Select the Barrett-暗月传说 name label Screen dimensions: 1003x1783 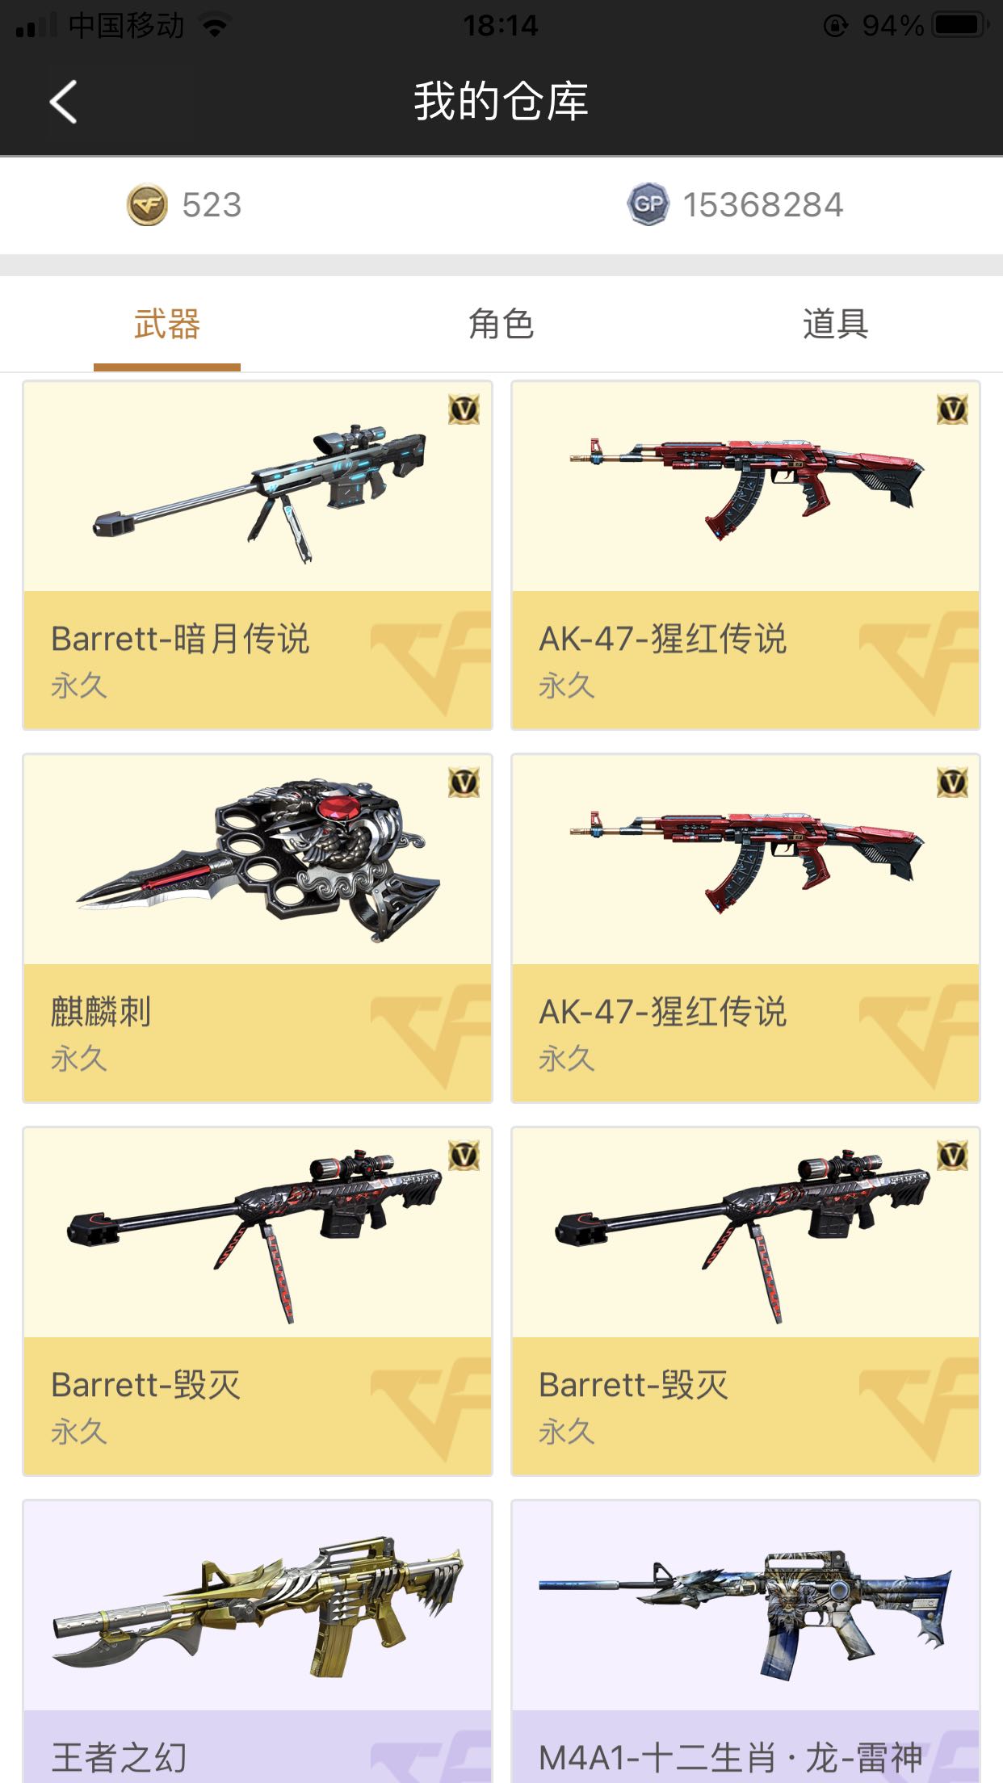pos(180,639)
